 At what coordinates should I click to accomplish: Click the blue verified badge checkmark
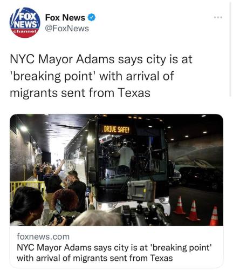coord(92,17)
